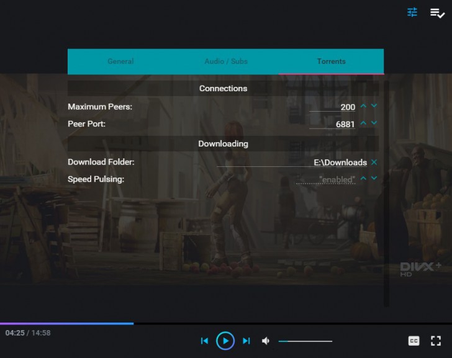Click the settings panel vertical scrollbar

(387, 194)
